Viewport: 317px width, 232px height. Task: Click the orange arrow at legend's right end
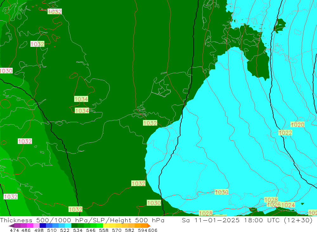point(149,226)
